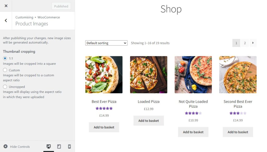
Task: Select the desktop preview icon
Action: point(48,147)
